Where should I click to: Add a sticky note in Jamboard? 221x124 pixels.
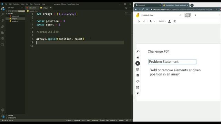pyautogui.click(x=138, y=70)
